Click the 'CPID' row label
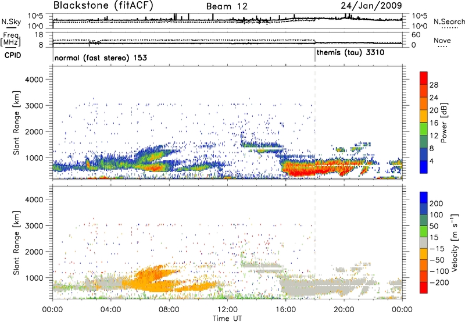Image resolution: width=465 pixels, height=322 pixels. tap(13, 55)
